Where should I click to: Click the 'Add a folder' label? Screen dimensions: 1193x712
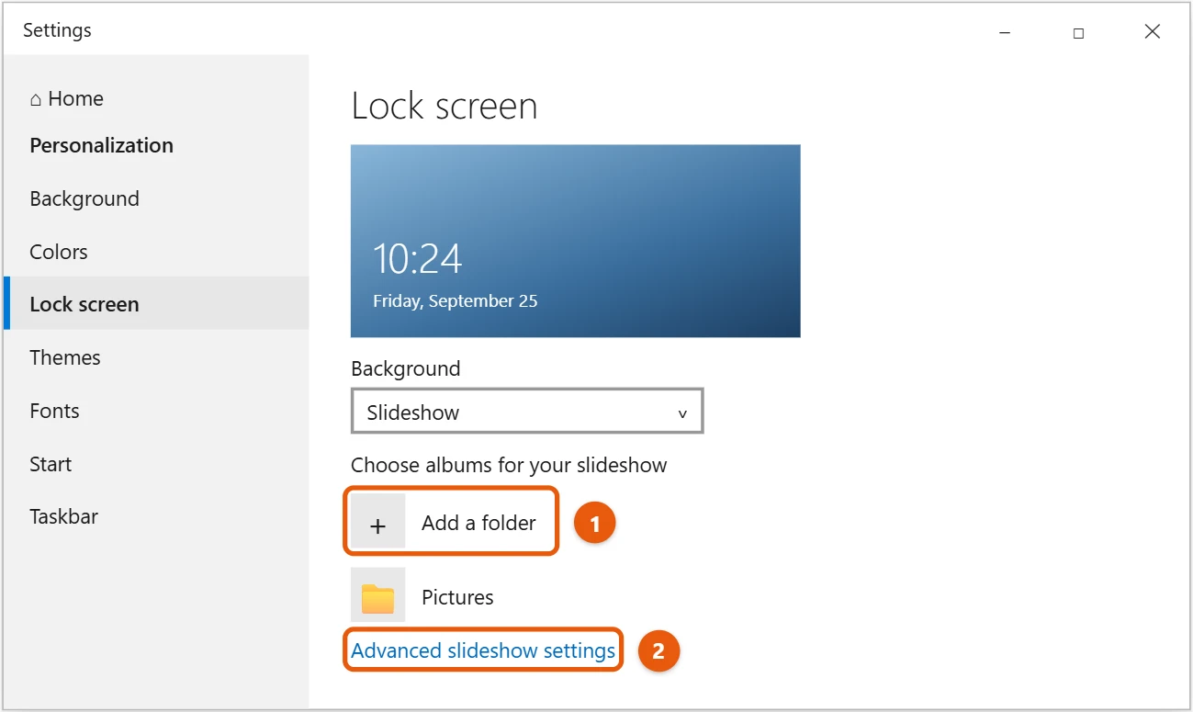(x=478, y=523)
